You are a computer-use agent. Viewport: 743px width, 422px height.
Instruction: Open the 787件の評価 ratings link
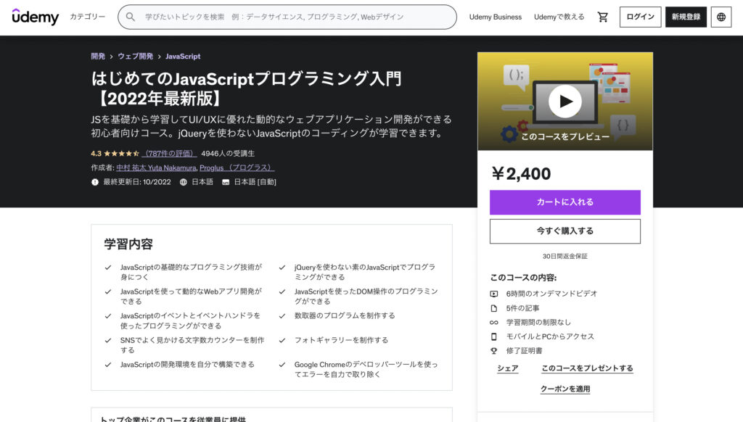[169, 154]
